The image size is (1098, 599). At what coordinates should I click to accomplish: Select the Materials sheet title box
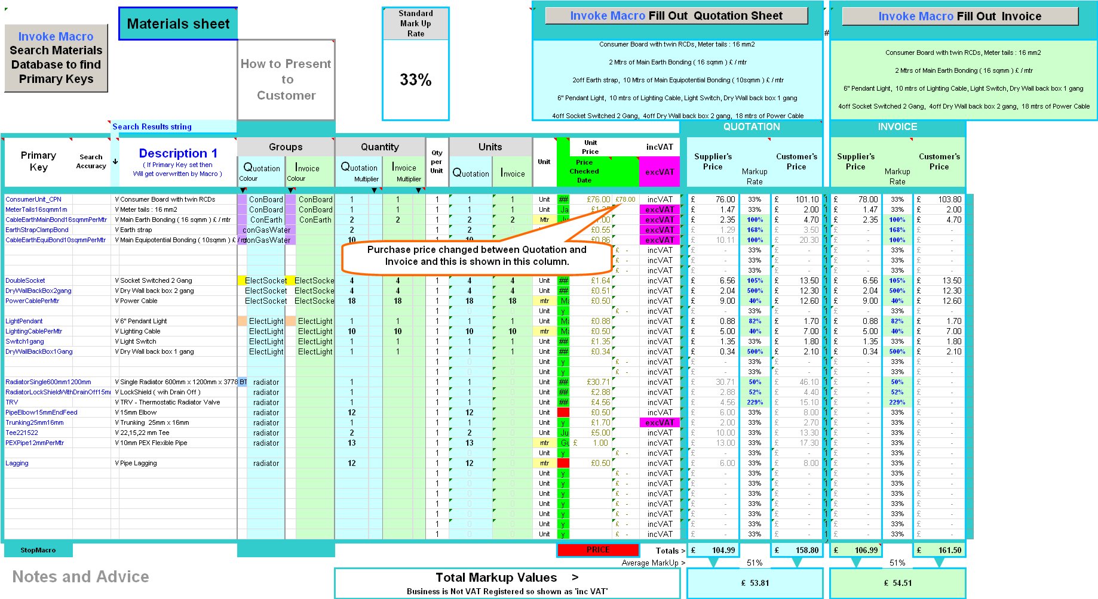point(178,24)
